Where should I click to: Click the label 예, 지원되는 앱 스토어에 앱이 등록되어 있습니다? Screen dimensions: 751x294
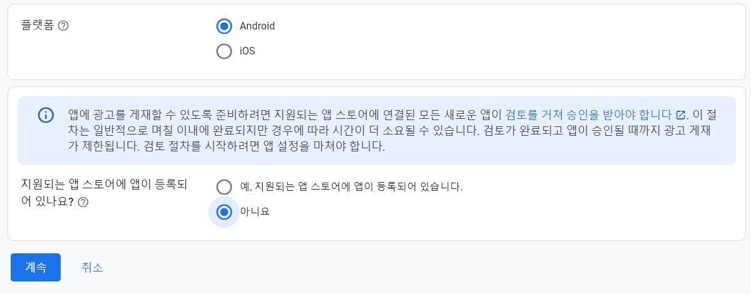[351, 186]
